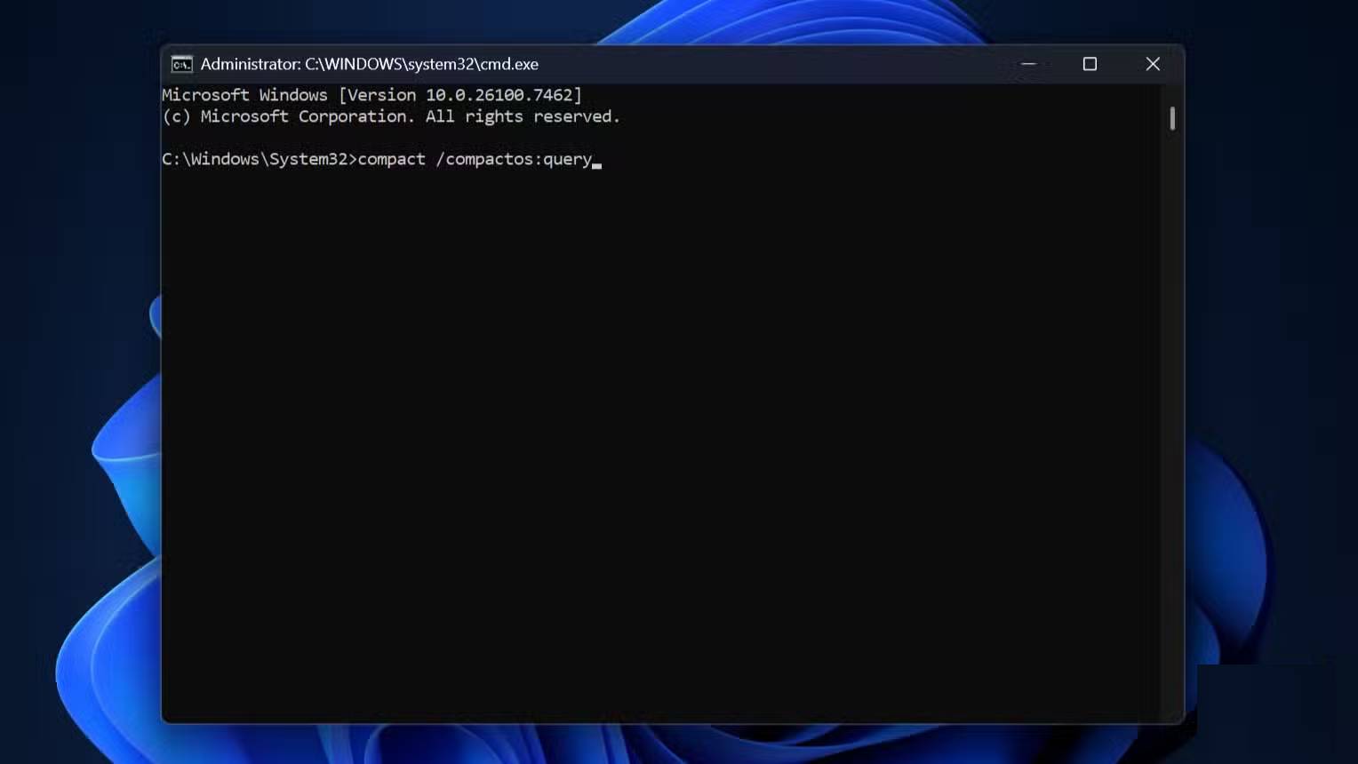Click the 'Microsoft Windows [Version 10.0.26100.7462]' line
This screenshot has height=764, width=1358.
point(371,95)
